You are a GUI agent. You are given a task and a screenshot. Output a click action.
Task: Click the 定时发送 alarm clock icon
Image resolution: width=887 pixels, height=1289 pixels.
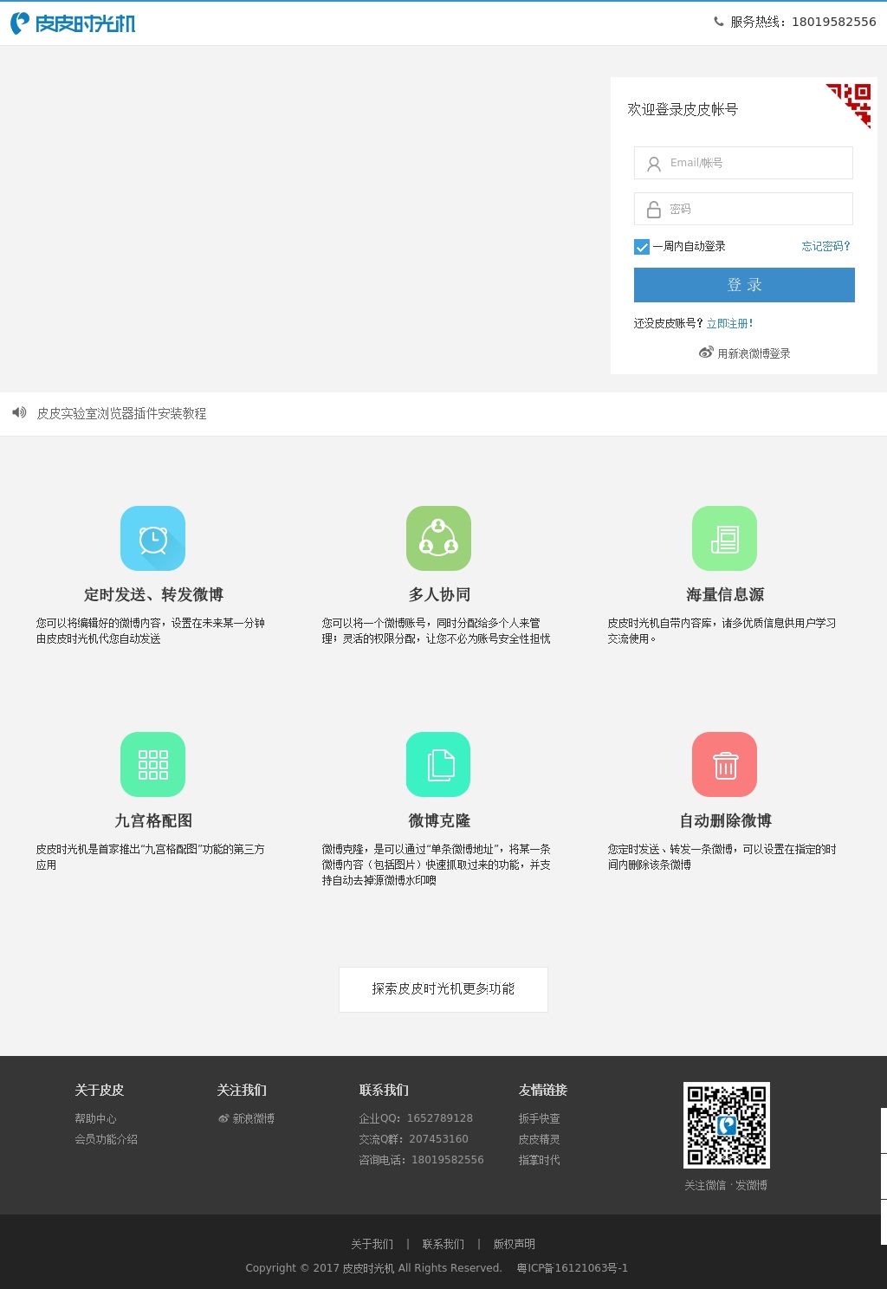tap(152, 538)
